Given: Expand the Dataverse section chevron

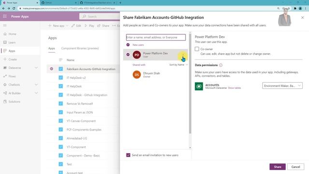Looking at the screenshot, I should pos(36,68).
